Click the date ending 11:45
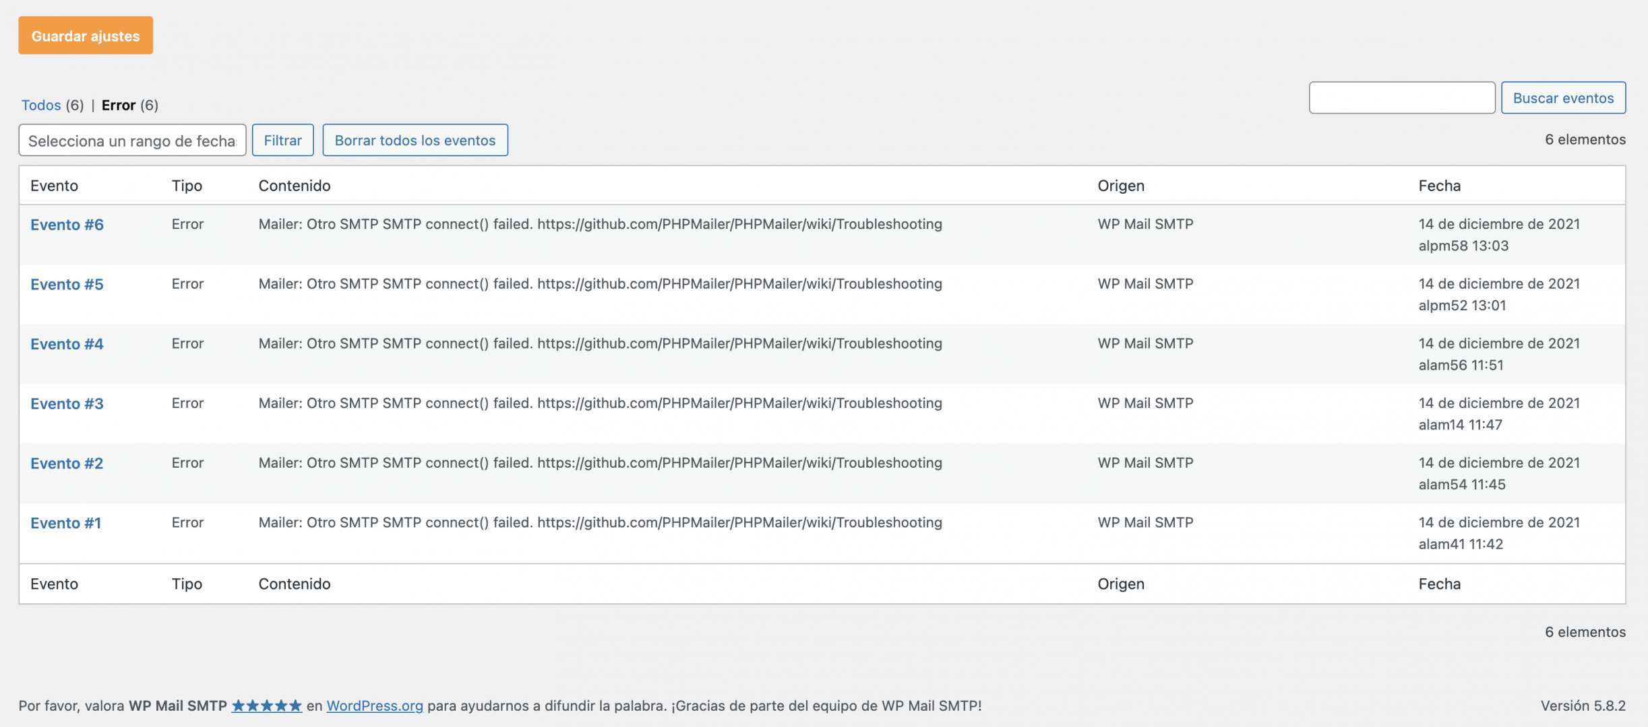Image resolution: width=1648 pixels, height=727 pixels. pos(1499,473)
